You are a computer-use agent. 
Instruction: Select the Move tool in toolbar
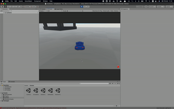coord(5,7)
